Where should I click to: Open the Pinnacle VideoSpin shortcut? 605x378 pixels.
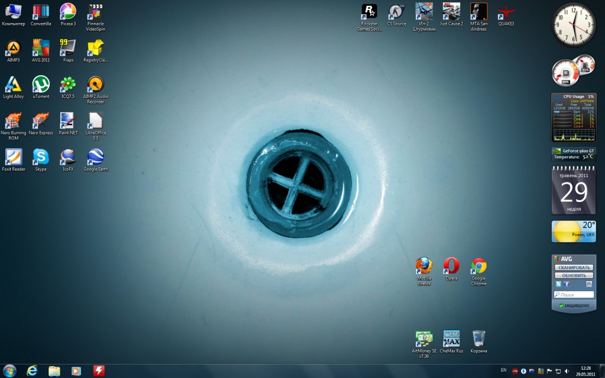point(95,17)
